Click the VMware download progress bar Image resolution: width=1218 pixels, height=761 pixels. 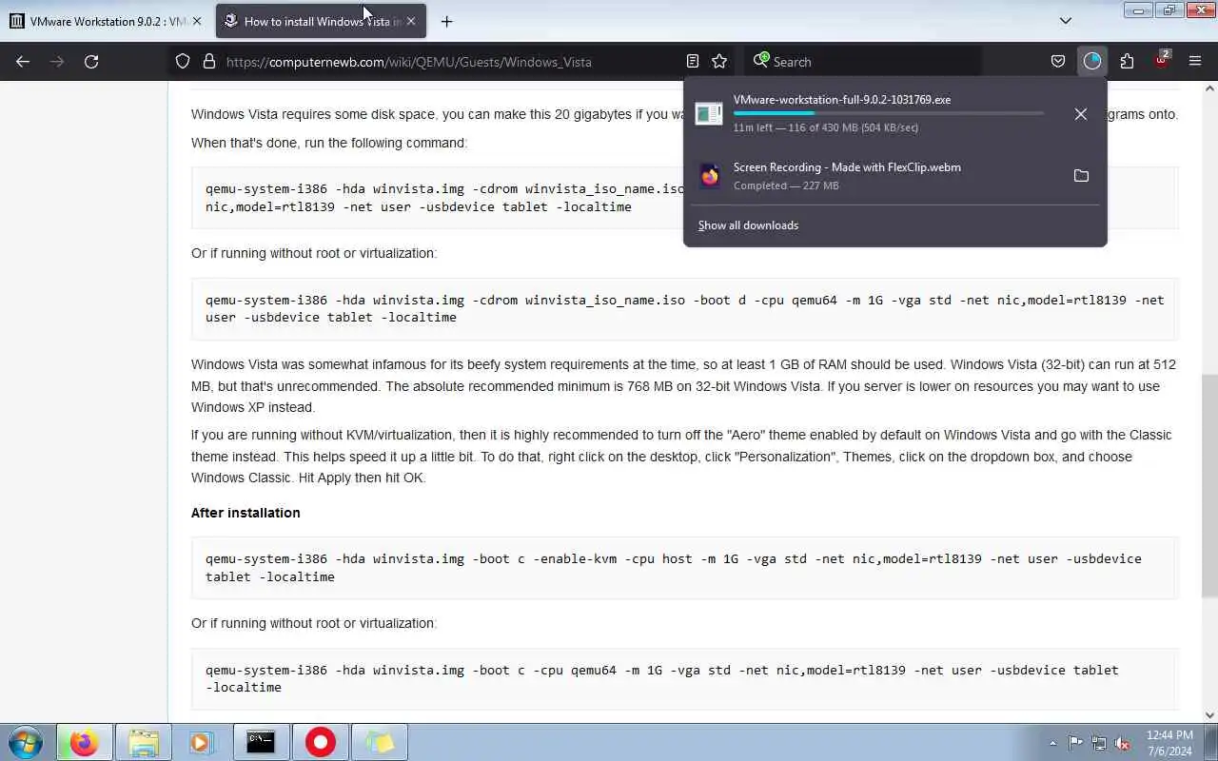click(x=888, y=113)
